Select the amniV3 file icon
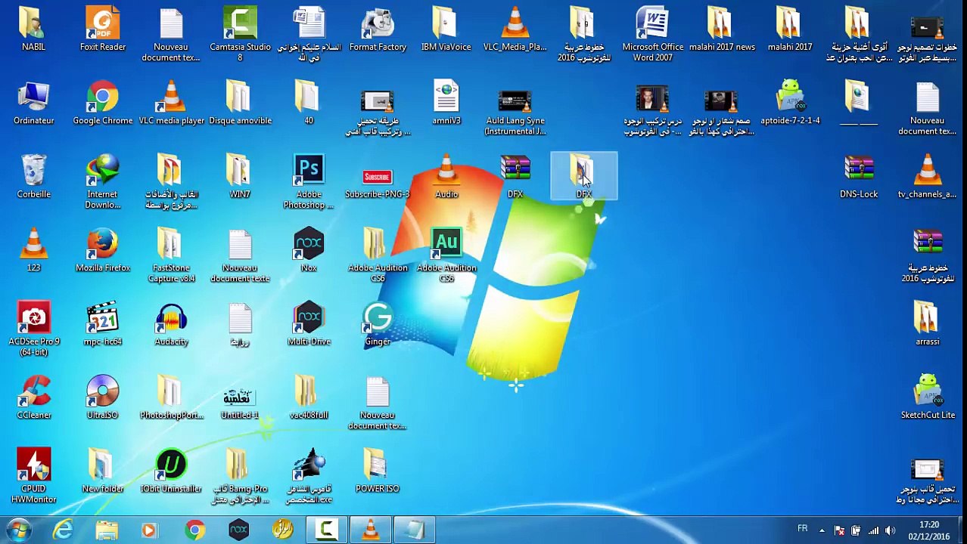 (446, 103)
